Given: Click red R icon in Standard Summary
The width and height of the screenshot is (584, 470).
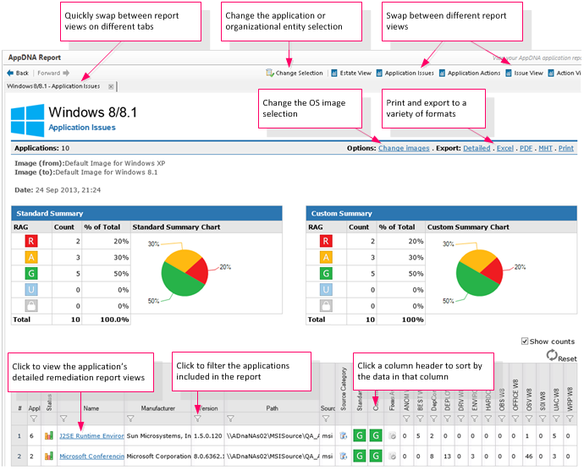Looking at the screenshot, I should pyautogui.click(x=31, y=241).
